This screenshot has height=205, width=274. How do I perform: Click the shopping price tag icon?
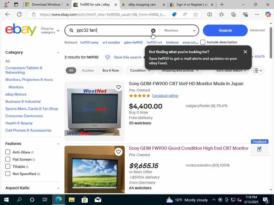click(x=174, y=14)
